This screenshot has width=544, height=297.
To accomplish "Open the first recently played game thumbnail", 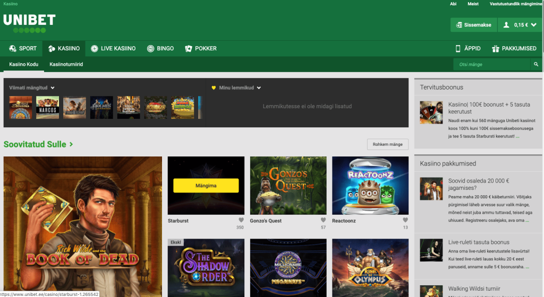I will coord(21,108).
